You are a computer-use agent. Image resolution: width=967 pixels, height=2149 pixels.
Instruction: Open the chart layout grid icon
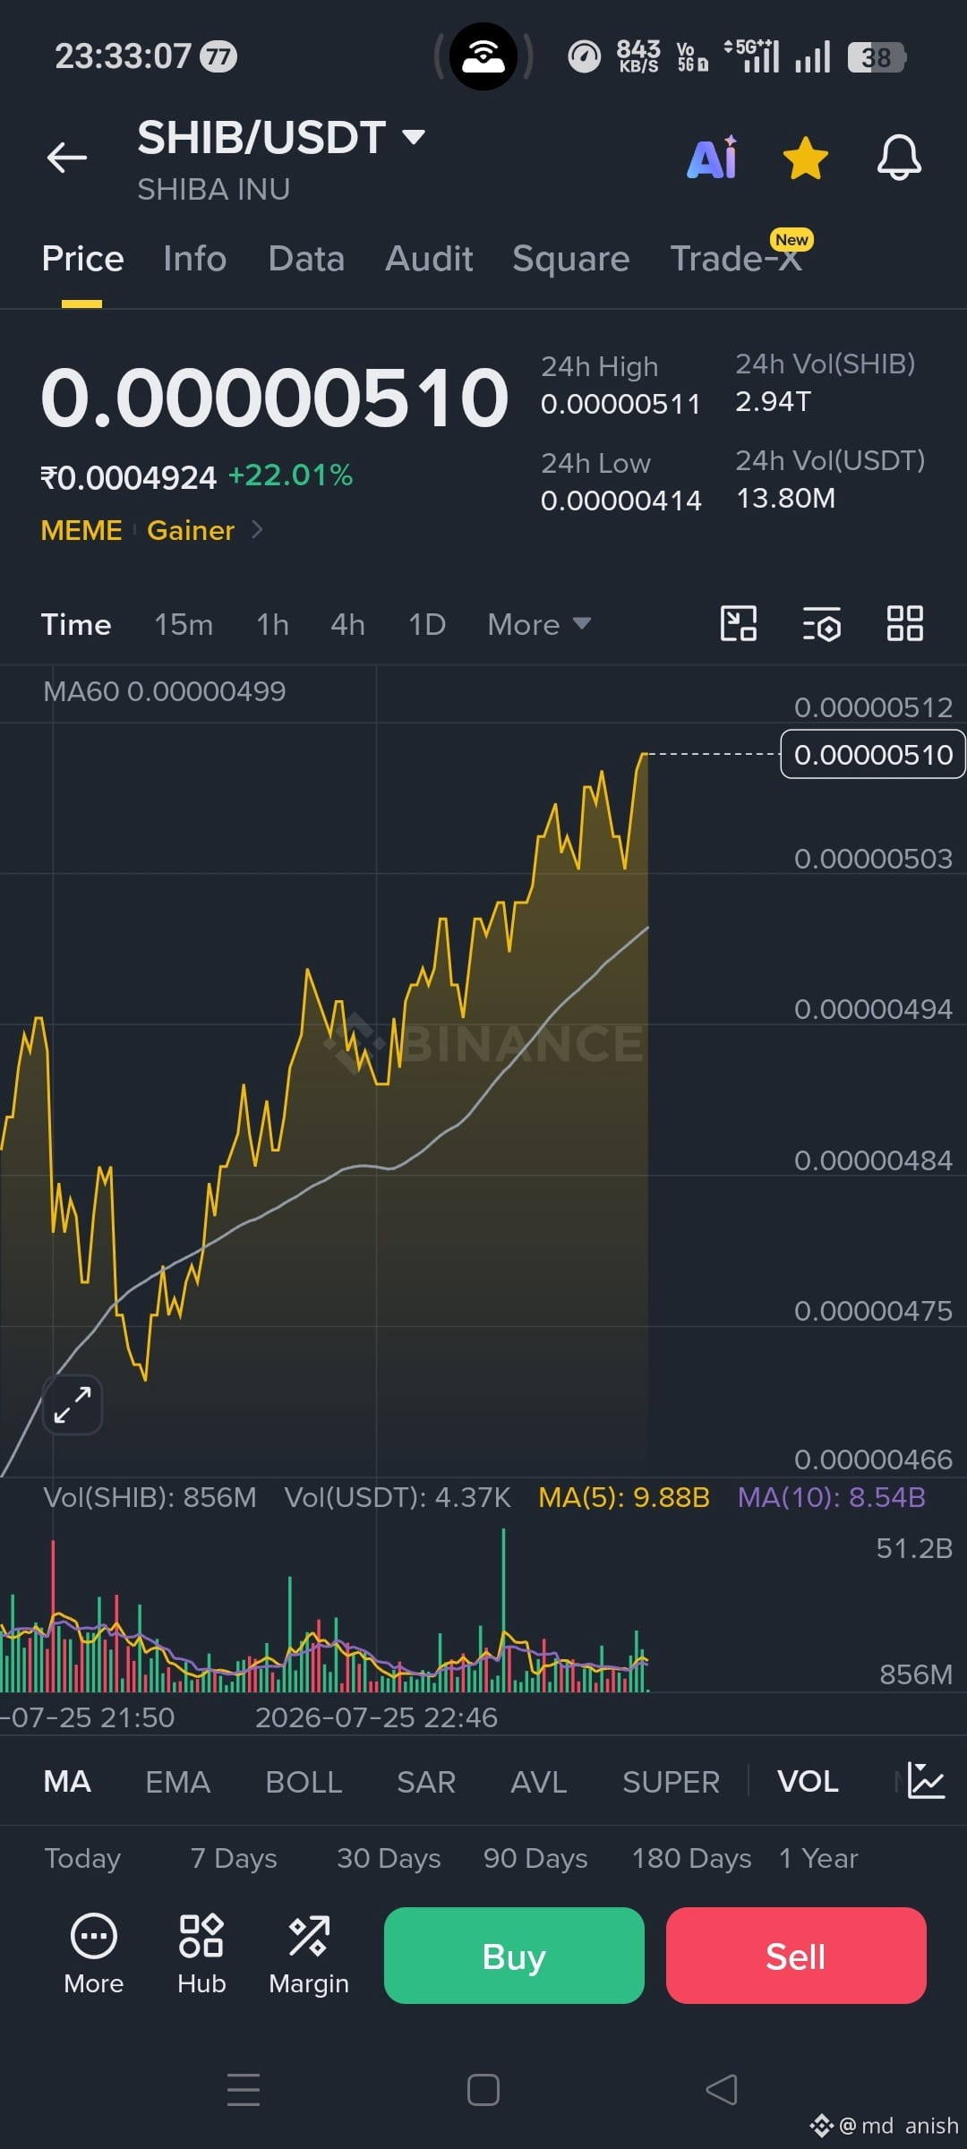click(904, 623)
